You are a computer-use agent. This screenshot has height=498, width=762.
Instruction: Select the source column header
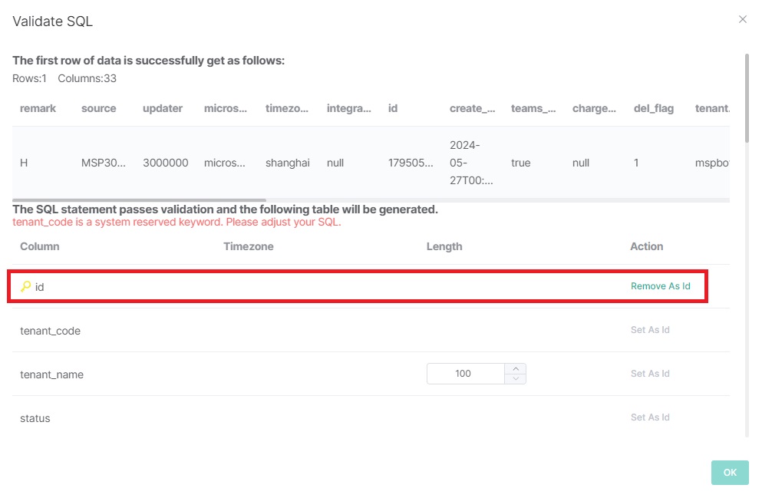[99, 108]
